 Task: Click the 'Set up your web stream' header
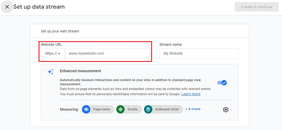(60, 31)
